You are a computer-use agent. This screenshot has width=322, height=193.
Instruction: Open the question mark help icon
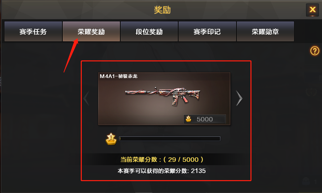[315, 51]
